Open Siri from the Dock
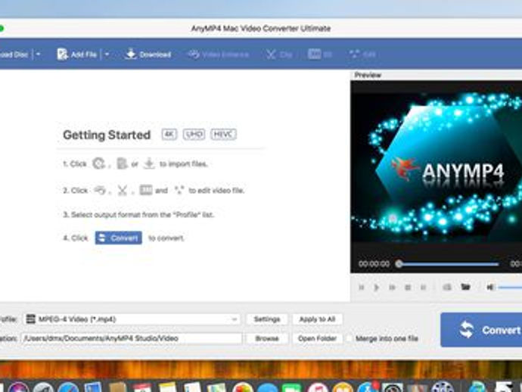This screenshot has height=392, width=522. (x=18, y=388)
